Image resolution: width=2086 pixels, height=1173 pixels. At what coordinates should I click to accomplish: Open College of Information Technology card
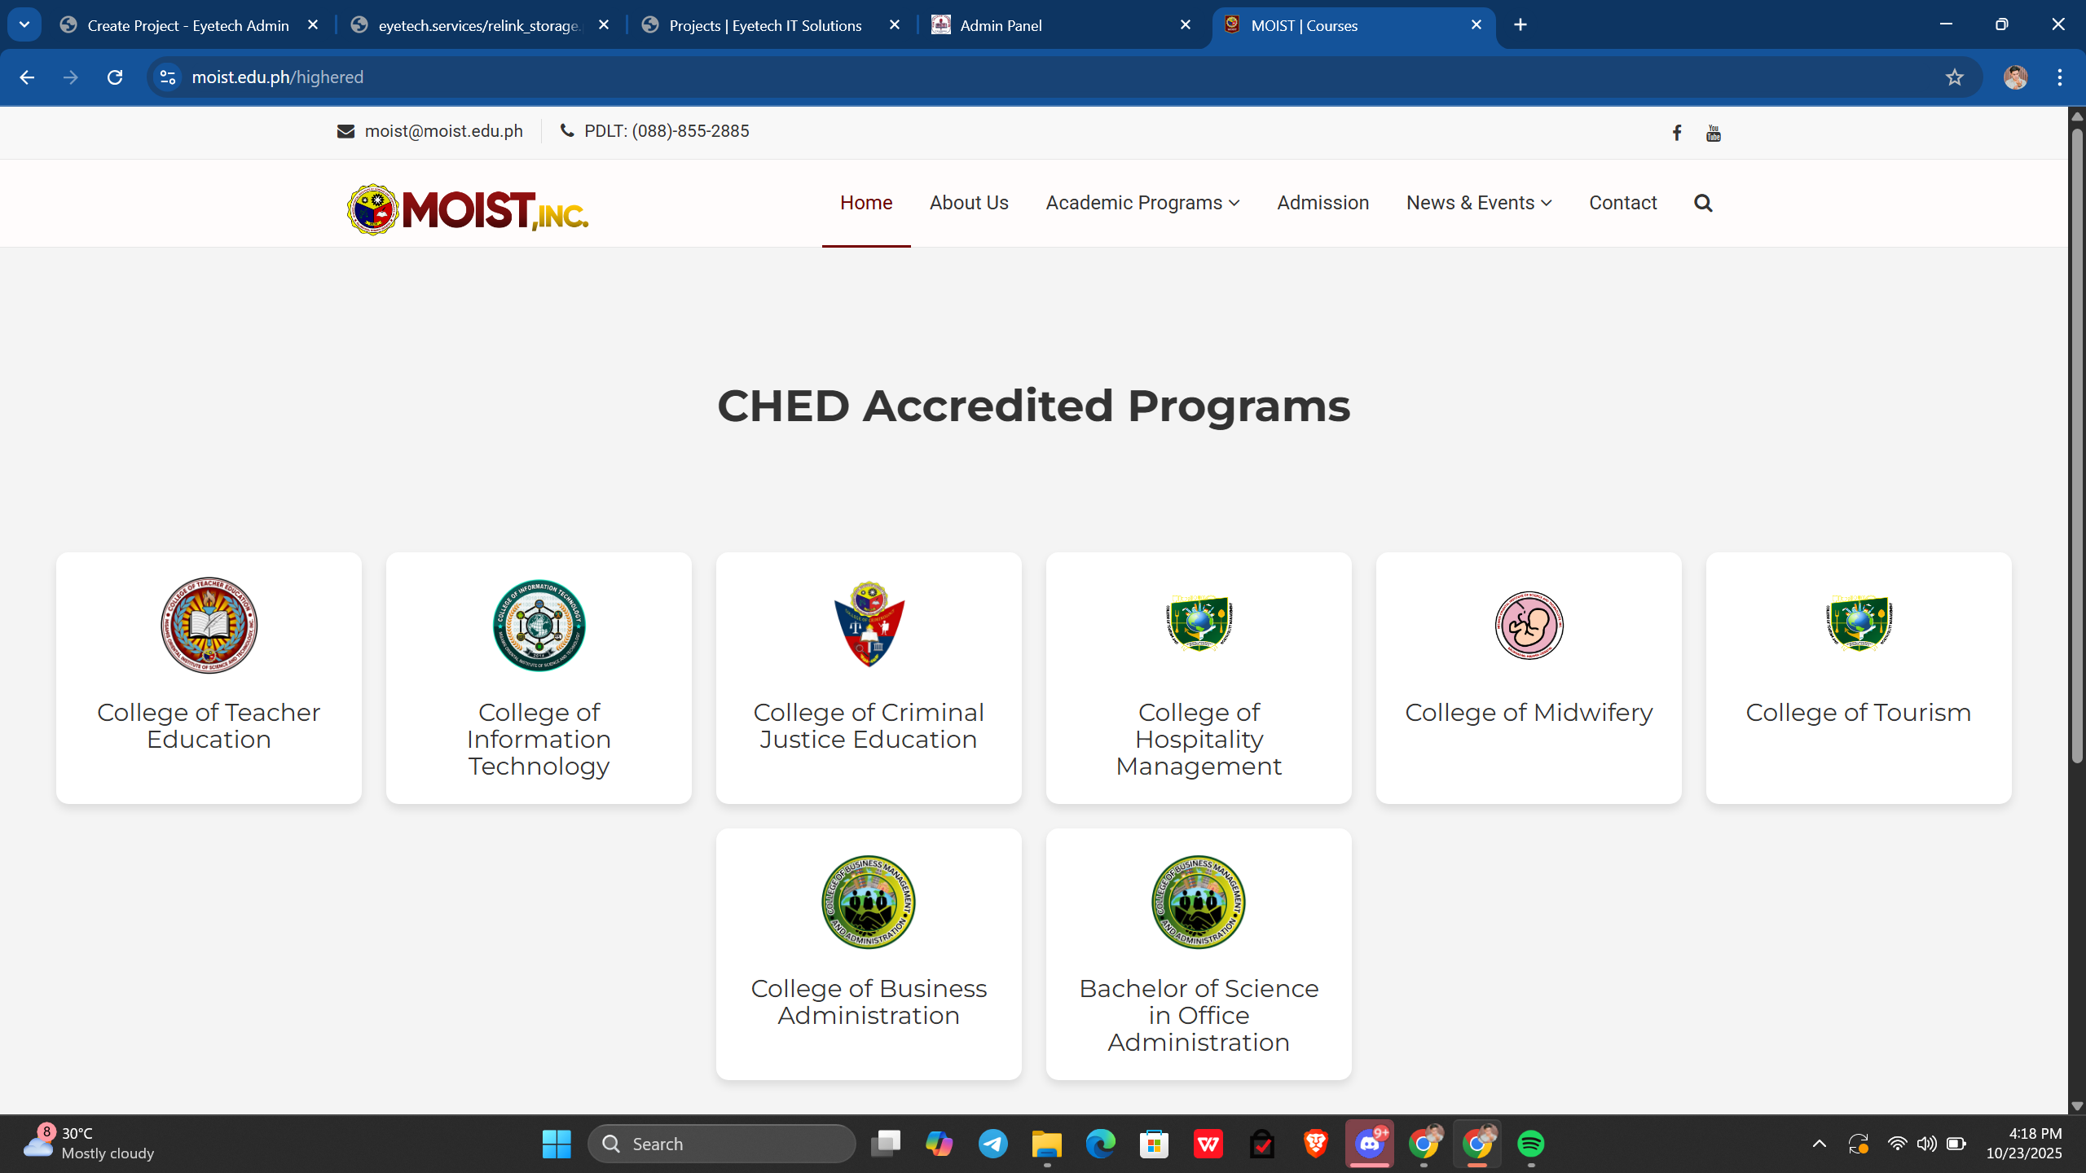coord(539,678)
